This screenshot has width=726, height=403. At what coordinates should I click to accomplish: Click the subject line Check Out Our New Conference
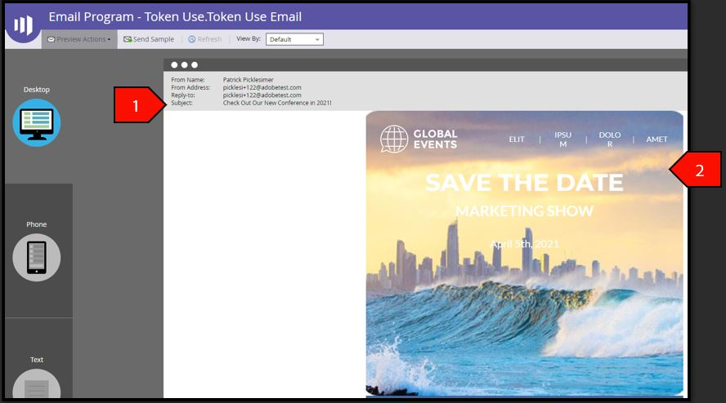[x=277, y=103]
